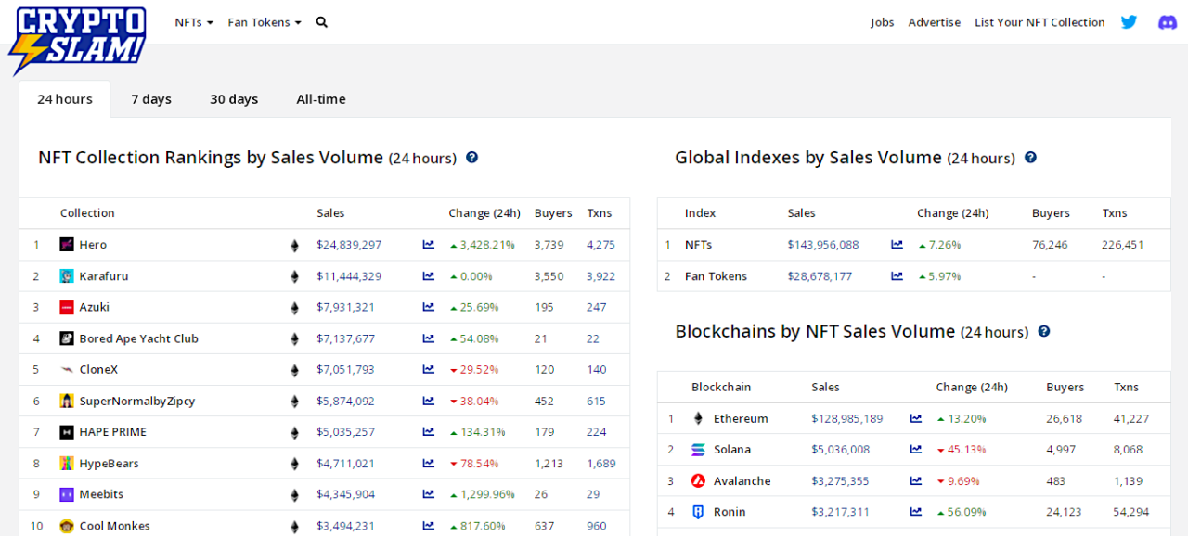Open the NFTs navigation dropdown
Image resolution: width=1188 pixels, height=536 pixels.
[194, 21]
